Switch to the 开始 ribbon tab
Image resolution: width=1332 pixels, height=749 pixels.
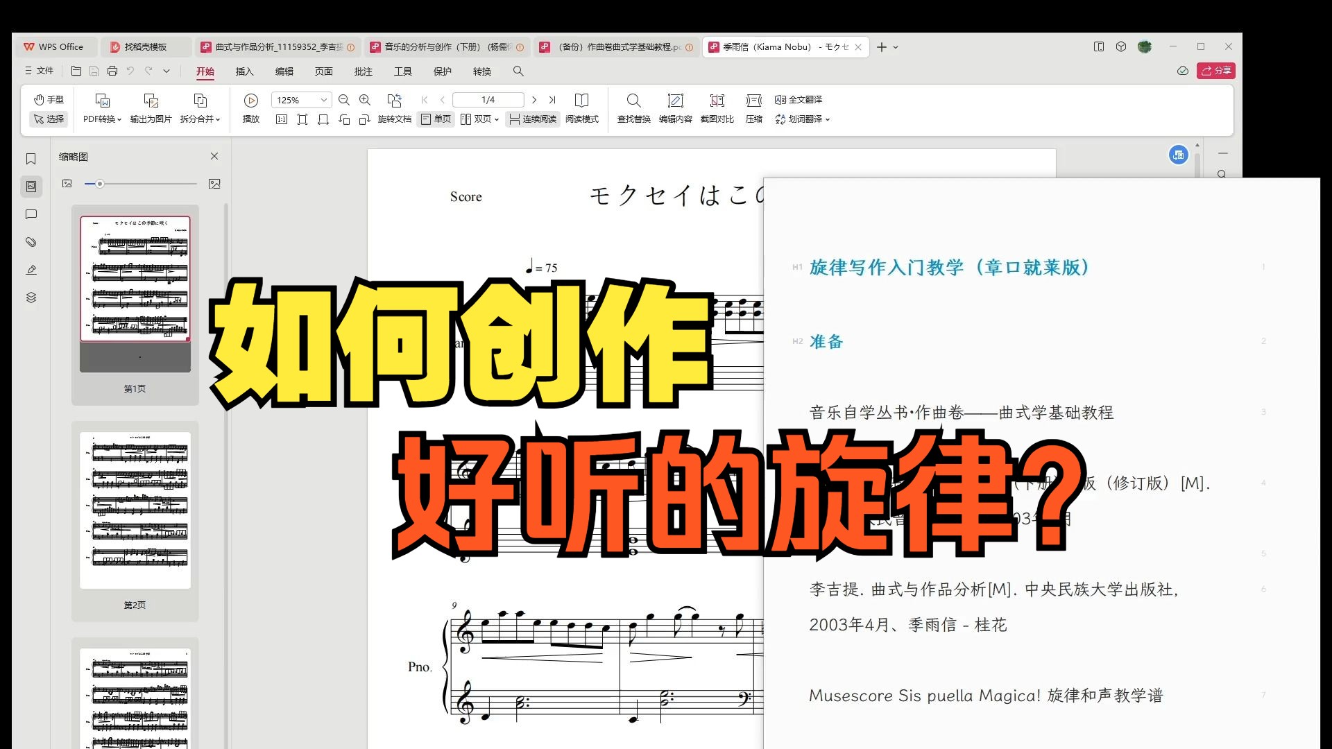point(205,71)
